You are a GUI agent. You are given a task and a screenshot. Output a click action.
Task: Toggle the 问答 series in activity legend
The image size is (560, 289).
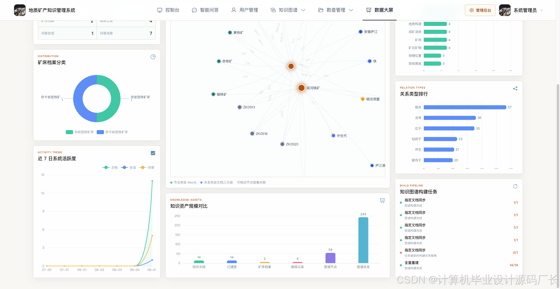click(147, 168)
